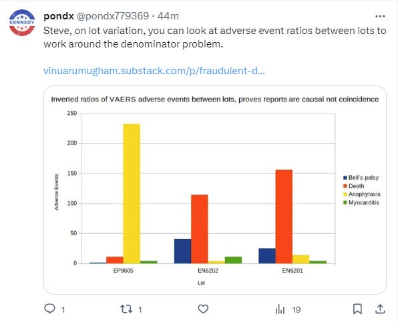Open the reply comment icon
The image size is (398, 322).
pyautogui.click(x=49, y=309)
